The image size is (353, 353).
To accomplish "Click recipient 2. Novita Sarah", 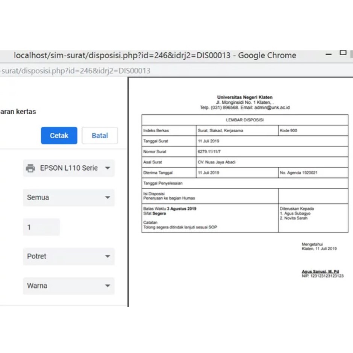I will (x=293, y=218).
